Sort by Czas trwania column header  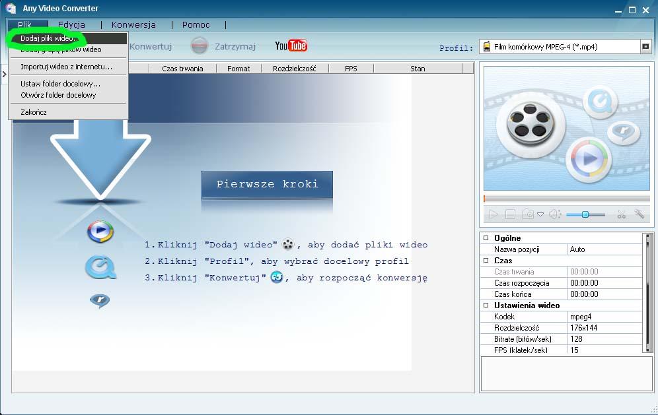click(182, 69)
